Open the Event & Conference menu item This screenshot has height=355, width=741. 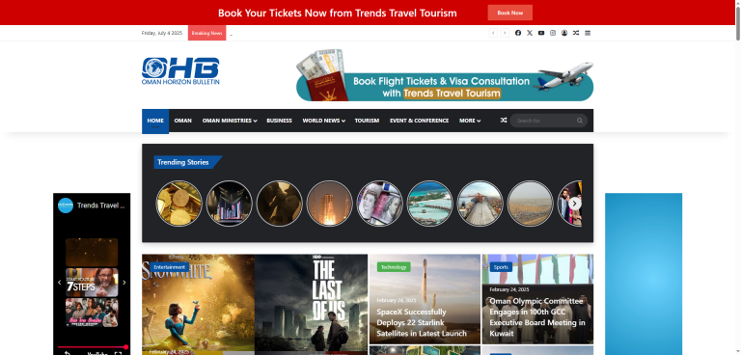coord(419,121)
